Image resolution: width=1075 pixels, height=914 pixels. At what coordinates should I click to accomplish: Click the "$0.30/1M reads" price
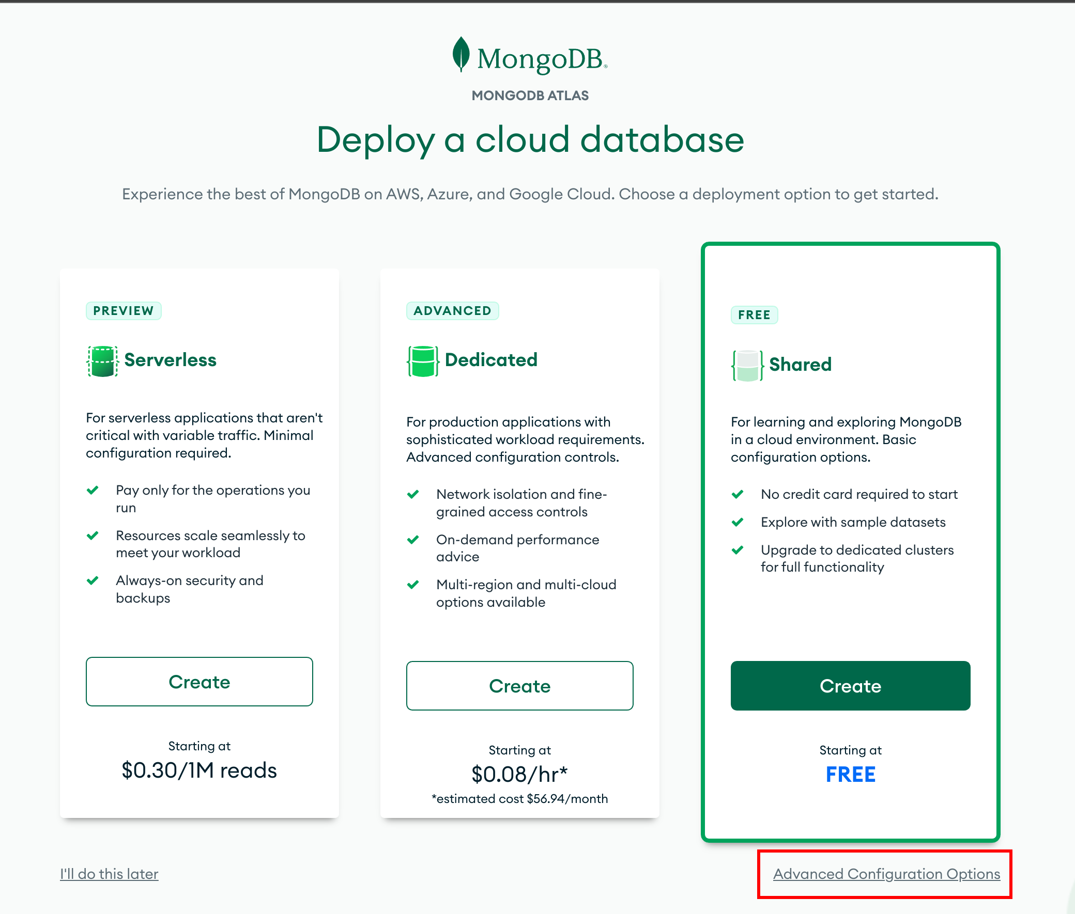click(199, 770)
